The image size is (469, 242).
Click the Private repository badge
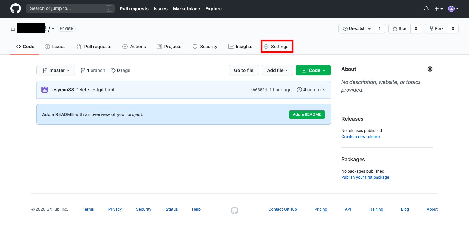pyautogui.click(x=66, y=28)
